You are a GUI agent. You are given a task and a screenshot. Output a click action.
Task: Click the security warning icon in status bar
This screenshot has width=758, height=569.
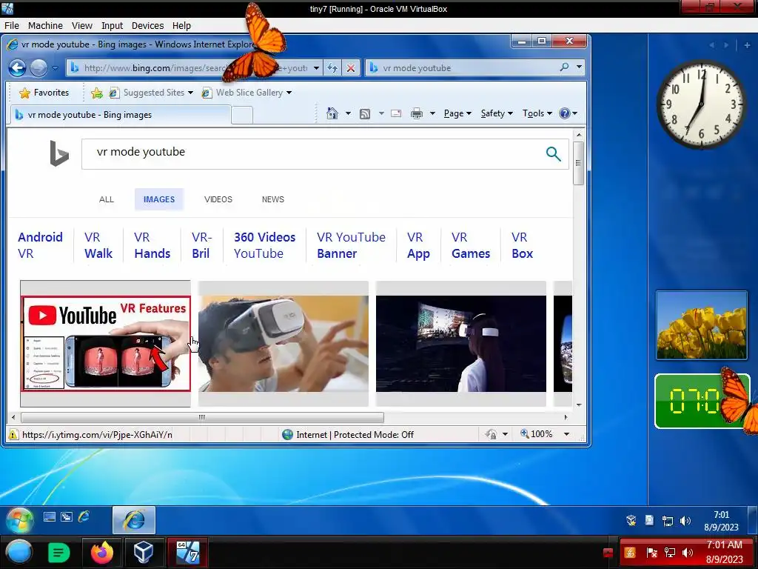coord(13,434)
